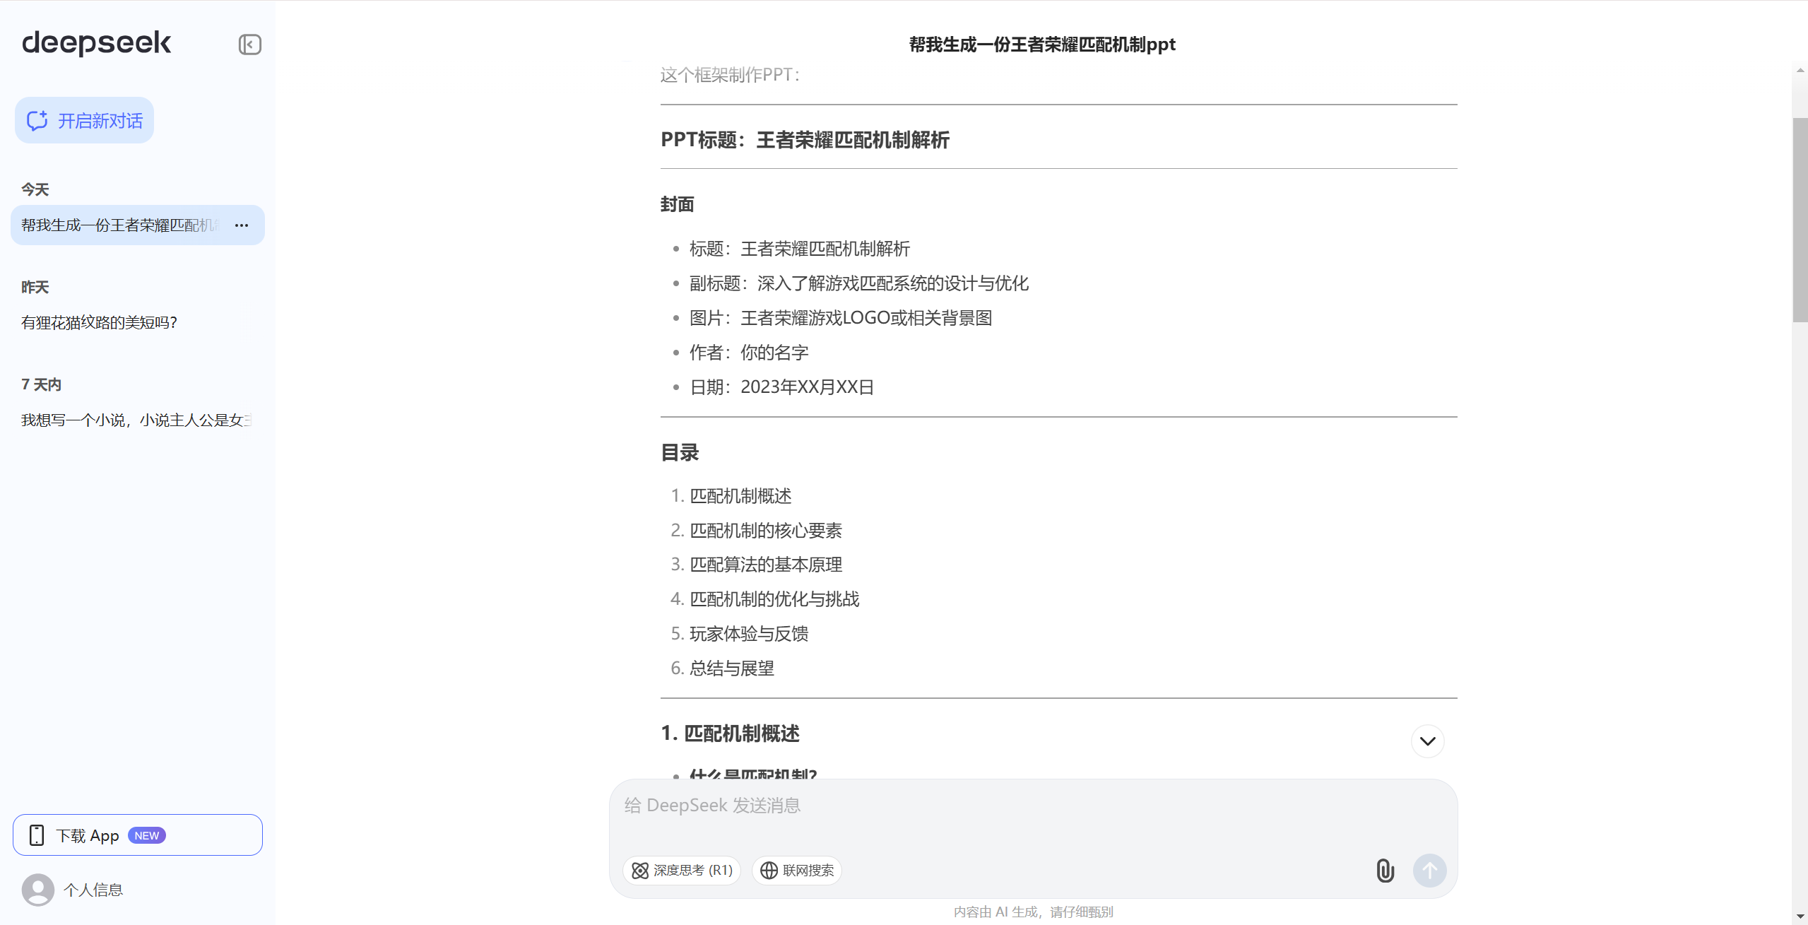Toggle 联网搜索 web search

(797, 871)
